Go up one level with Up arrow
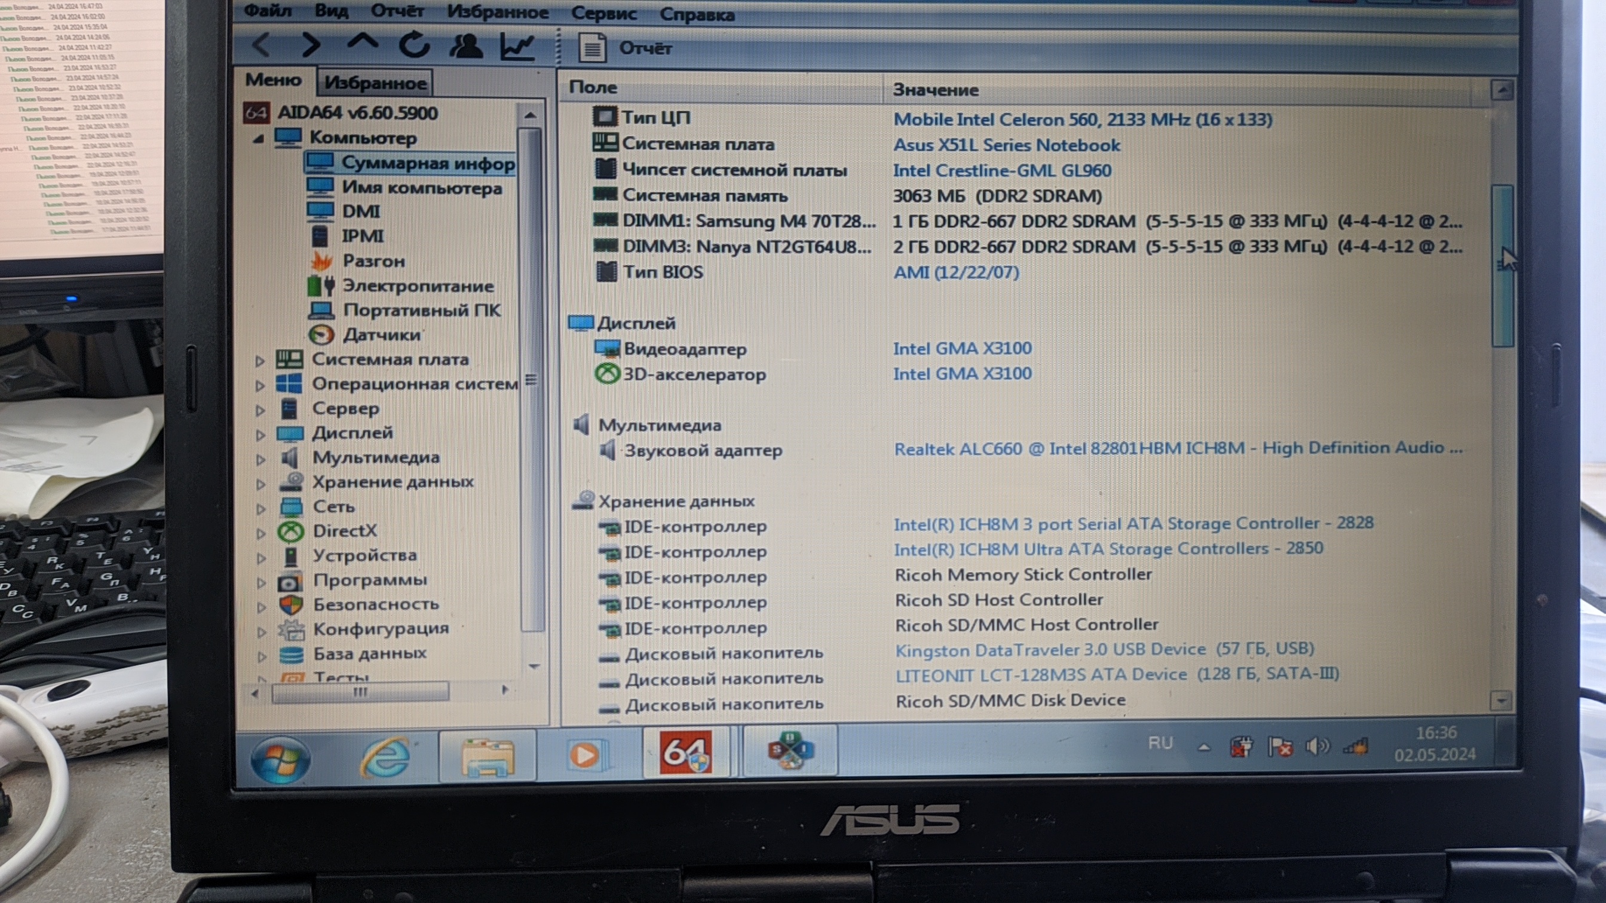Image resolution: width=1606 pixels, height=903 pixels. point(362,42)
